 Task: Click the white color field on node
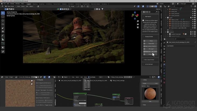[83, 103]
